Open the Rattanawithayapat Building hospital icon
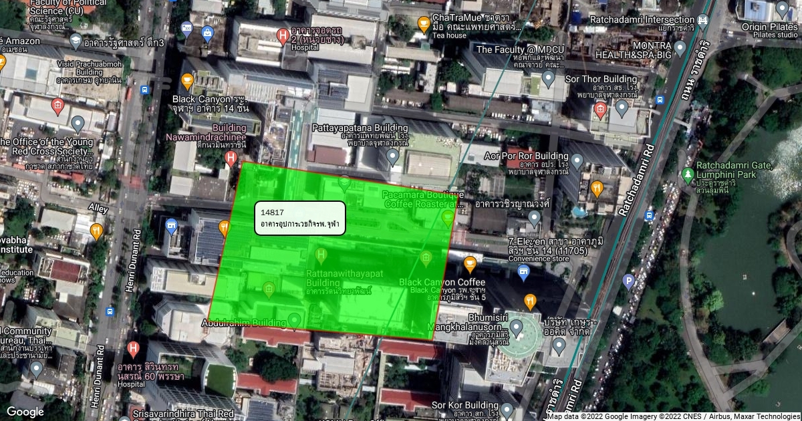Image resolution: width=802 pixels, height=421 pixels. pyautogui.click(x=321, y=255)
